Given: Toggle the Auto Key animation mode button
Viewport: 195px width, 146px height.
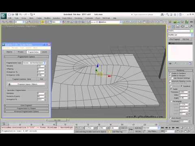Looking at the screenshot, I should (138, 128).
